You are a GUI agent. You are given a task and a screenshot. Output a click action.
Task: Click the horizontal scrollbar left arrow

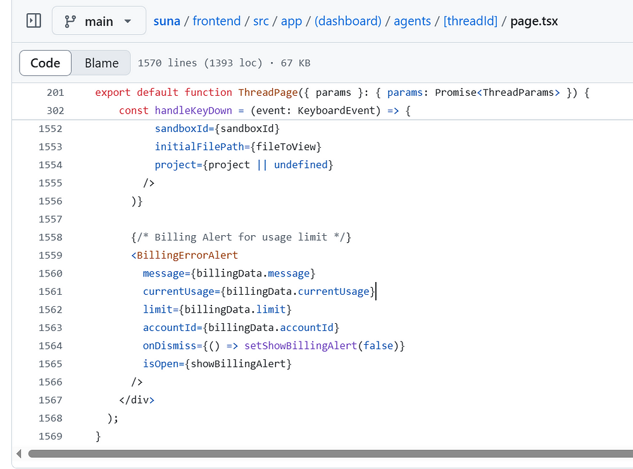tap(19, 454)
